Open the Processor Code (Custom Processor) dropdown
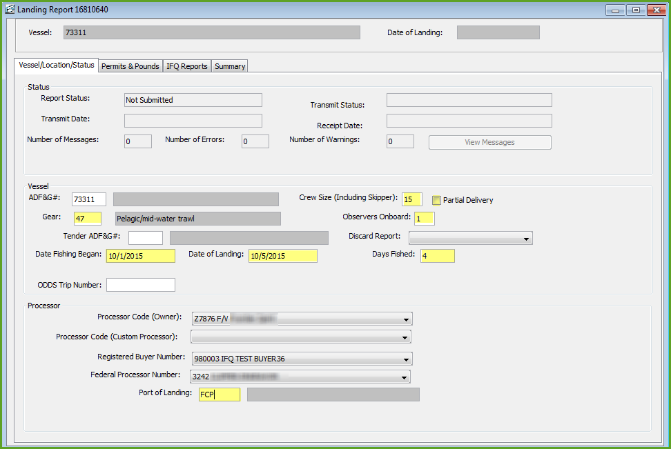 405,337
